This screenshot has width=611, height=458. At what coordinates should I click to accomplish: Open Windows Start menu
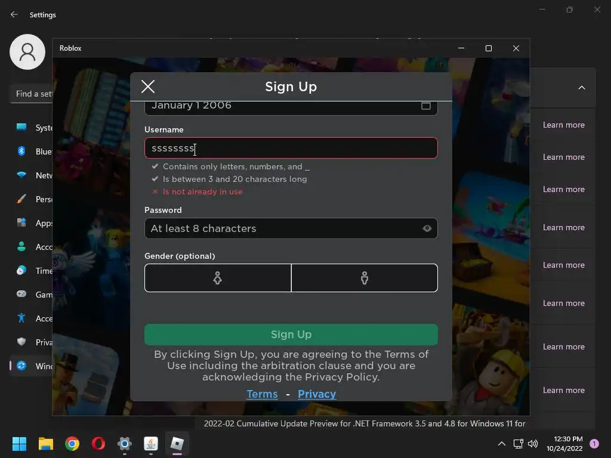tap(19, 444)
